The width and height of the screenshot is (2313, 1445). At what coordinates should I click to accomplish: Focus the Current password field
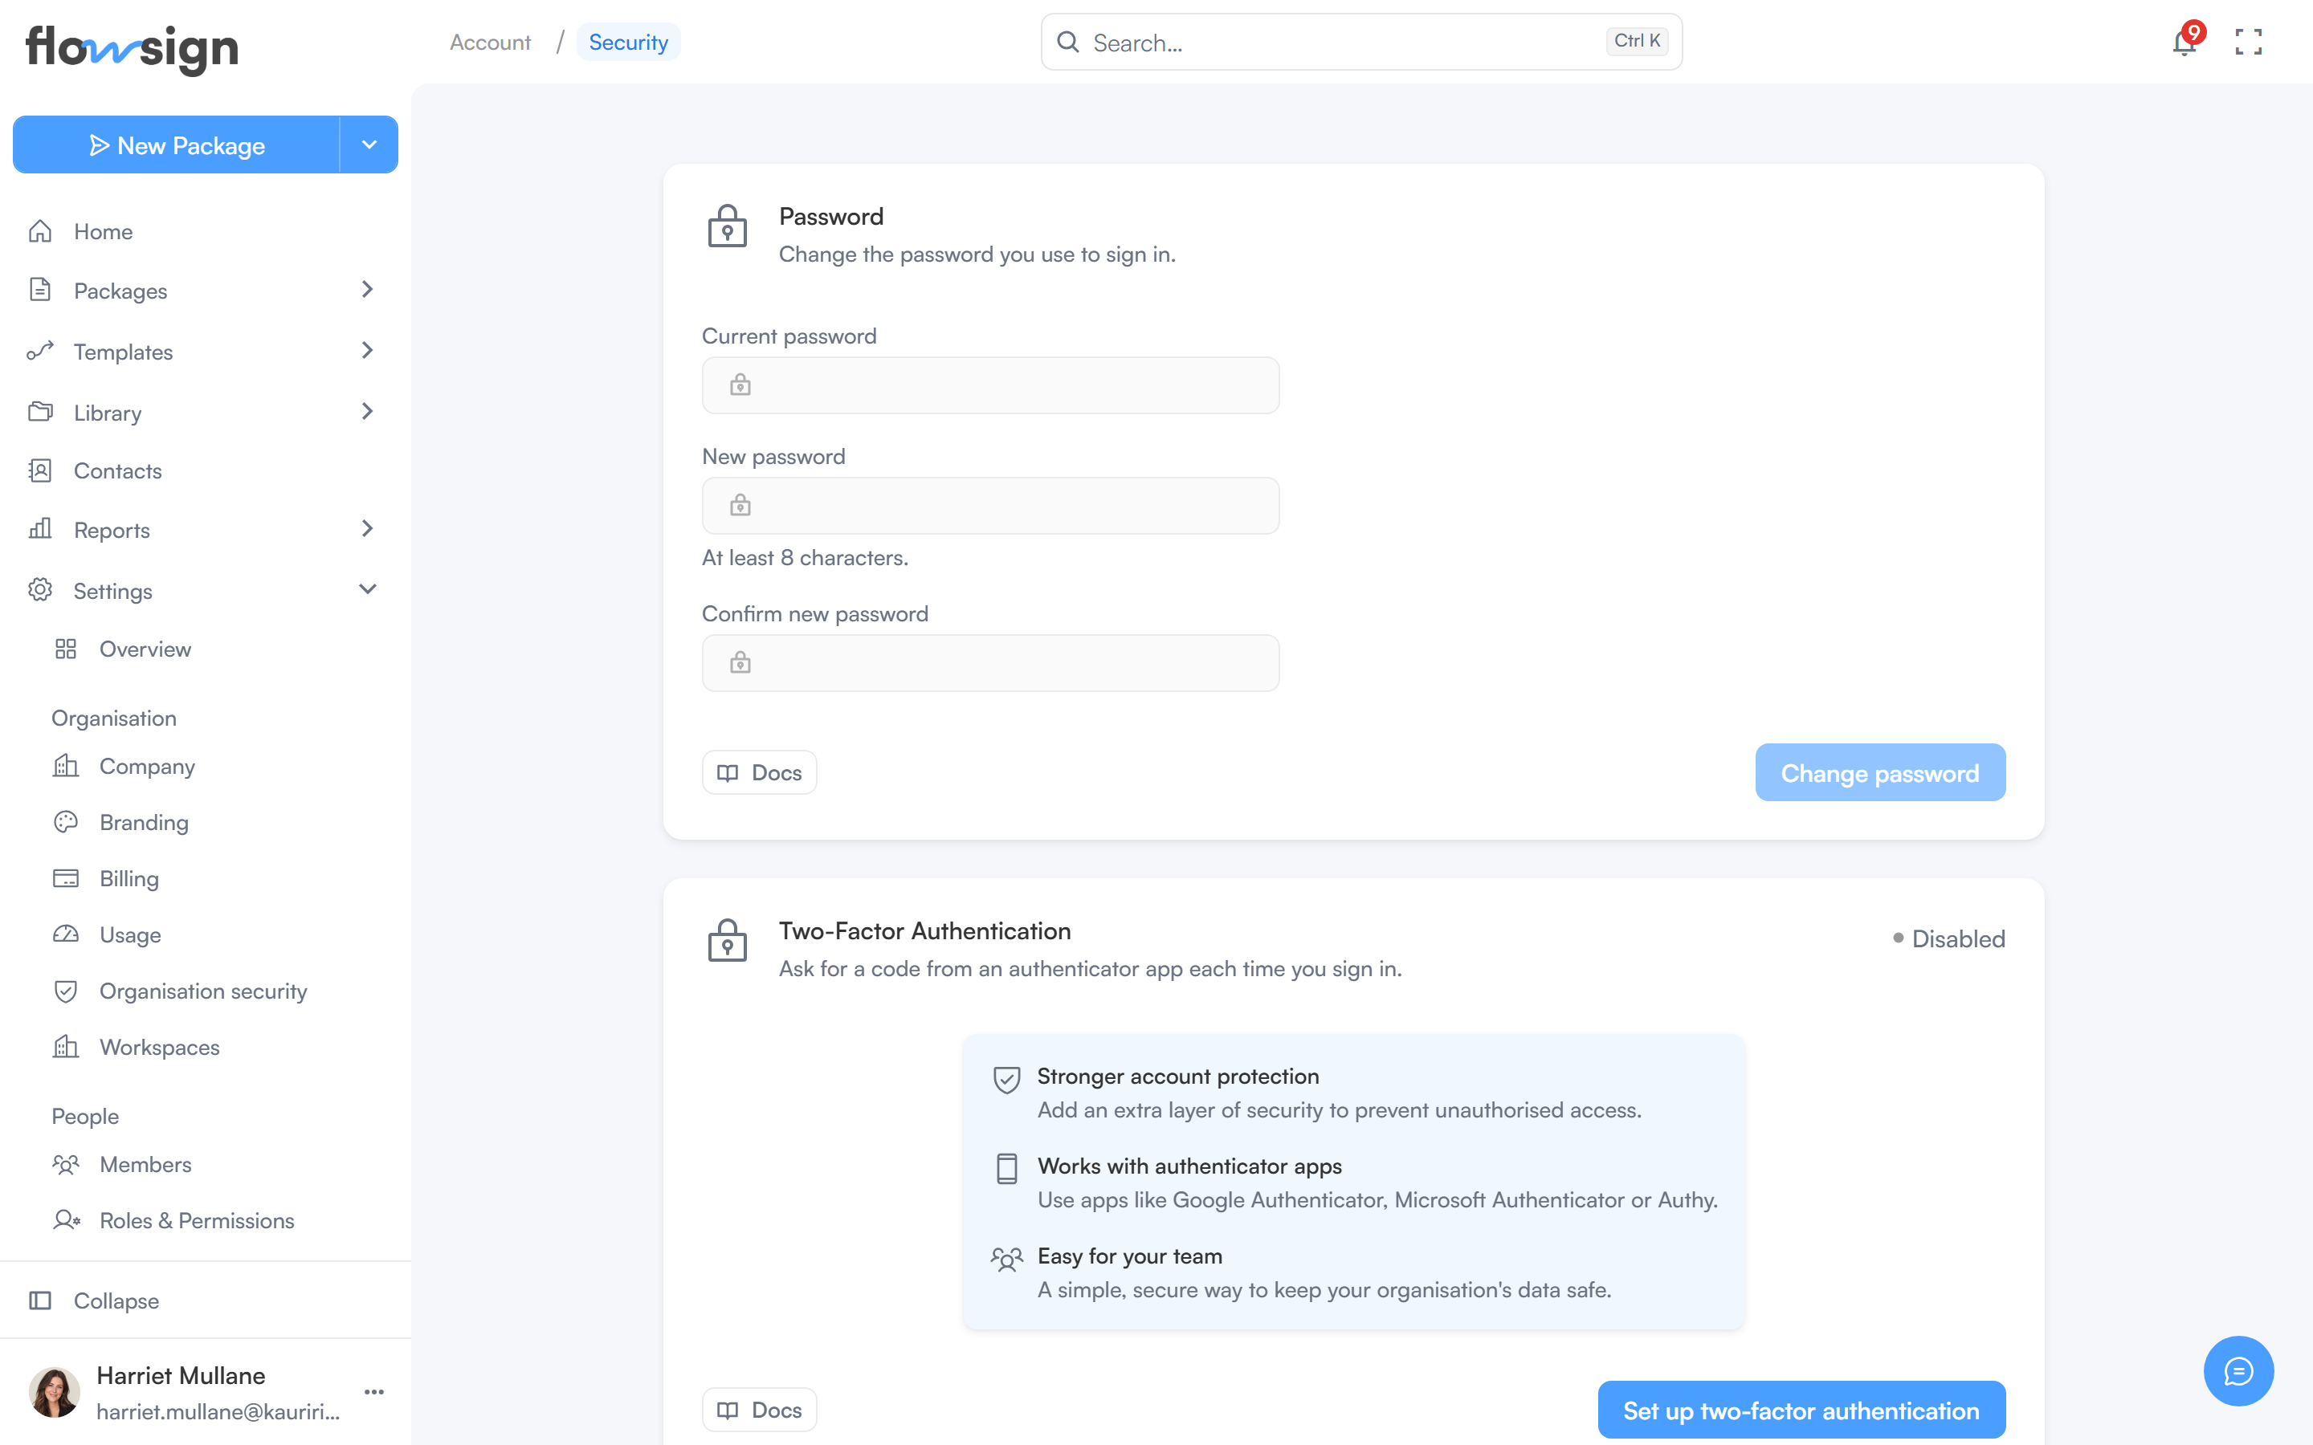990,385
